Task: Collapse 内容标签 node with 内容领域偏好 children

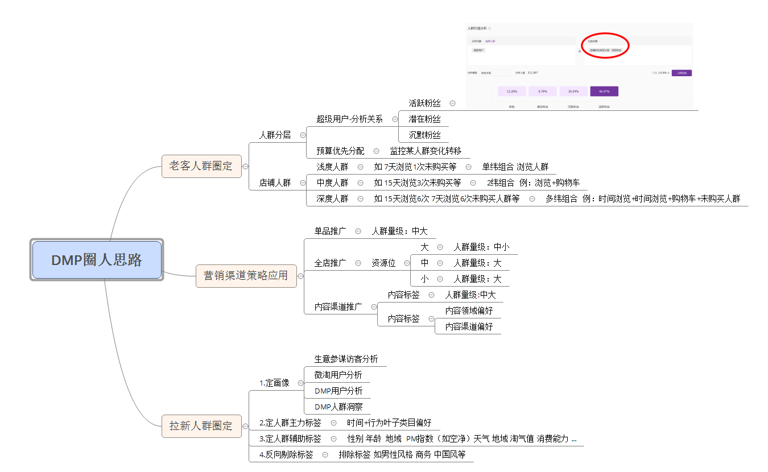Action: click(431, 319)
